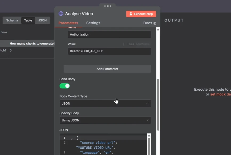Open the Docs link
231x155 pixels.
pos(149,23)
